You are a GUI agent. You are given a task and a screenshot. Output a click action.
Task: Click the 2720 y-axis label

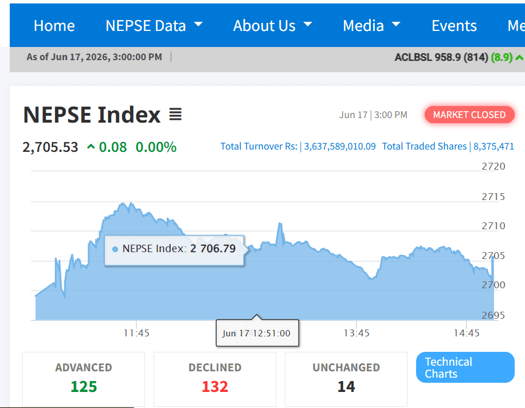493,166
